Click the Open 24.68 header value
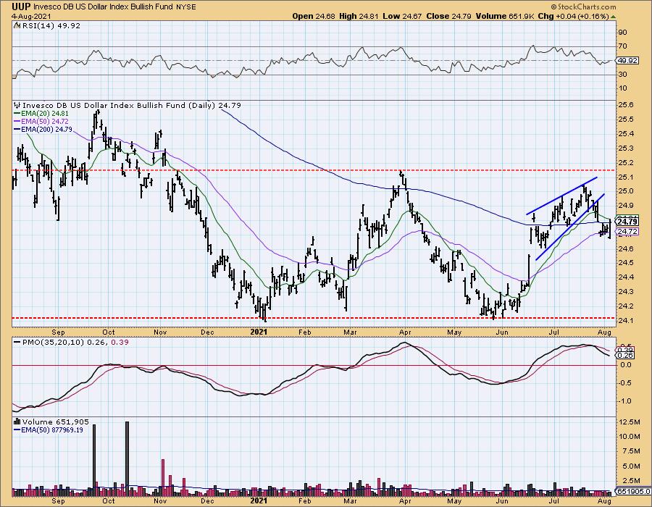 312,16
